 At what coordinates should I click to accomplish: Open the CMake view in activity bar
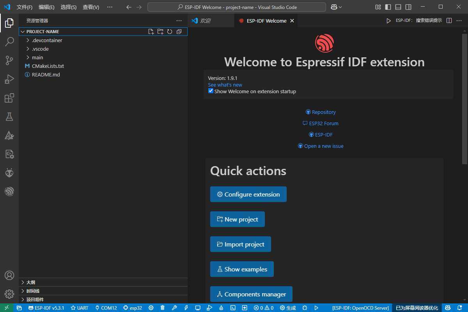pos(9,135)
